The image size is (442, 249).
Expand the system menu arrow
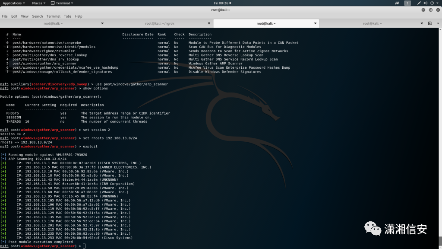[438, 3]
